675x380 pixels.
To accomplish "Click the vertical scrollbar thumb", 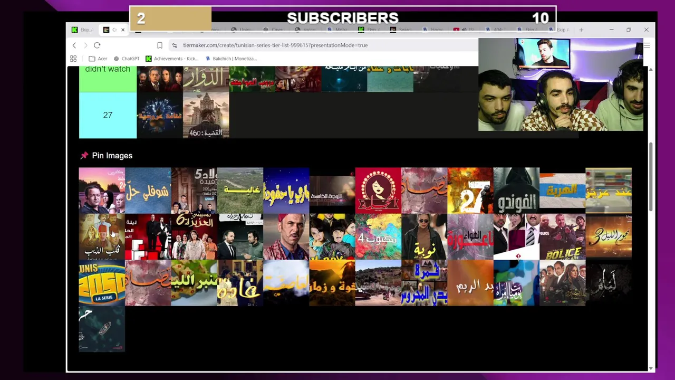I will coord(651,177).
